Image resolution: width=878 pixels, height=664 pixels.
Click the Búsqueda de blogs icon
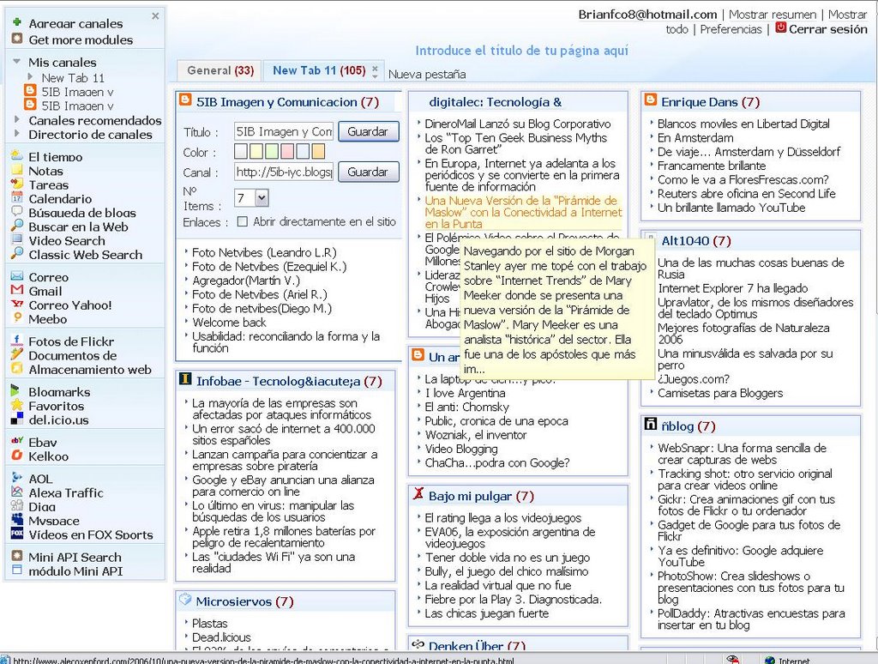[17, 211]
